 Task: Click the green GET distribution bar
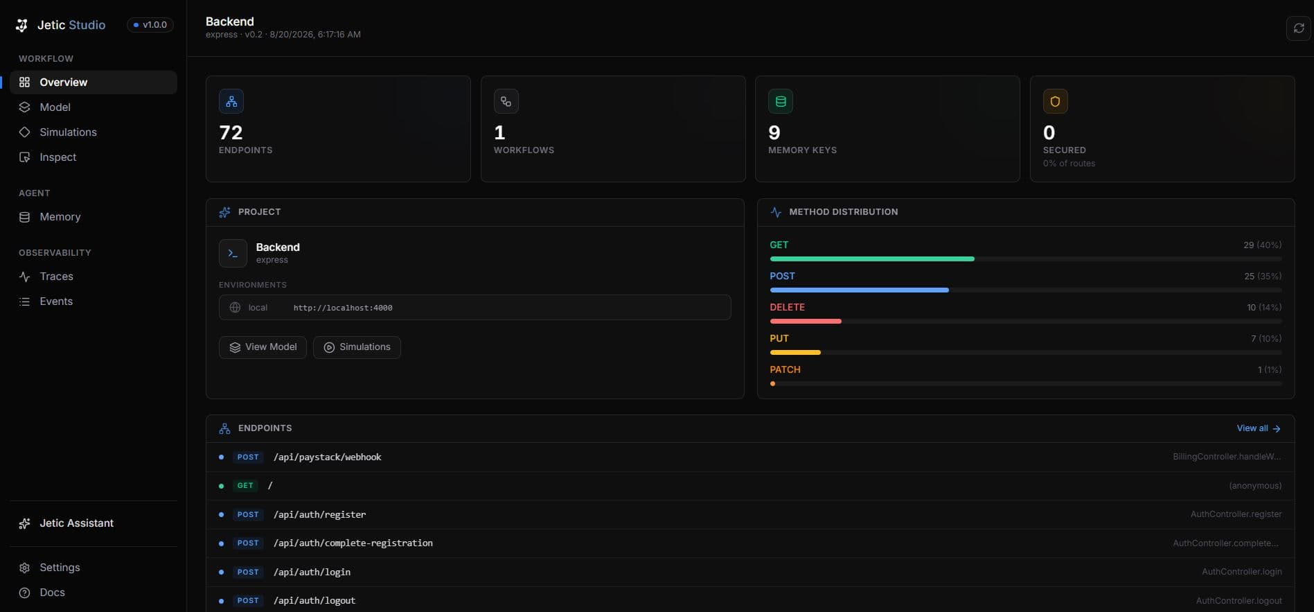[872, 259]
